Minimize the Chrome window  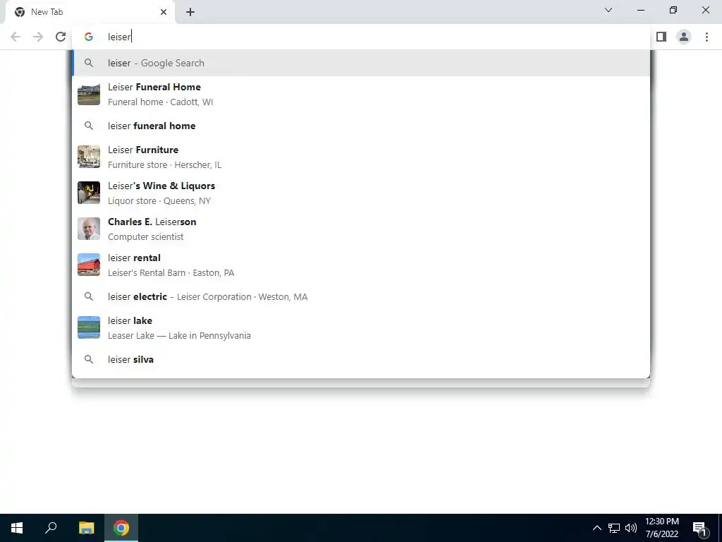pyautogui.click(x=640, y=10)
